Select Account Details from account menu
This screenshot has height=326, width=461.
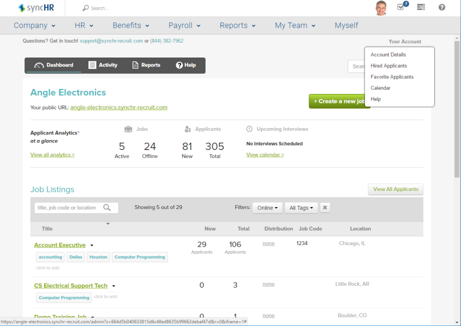tap(388, 55)
